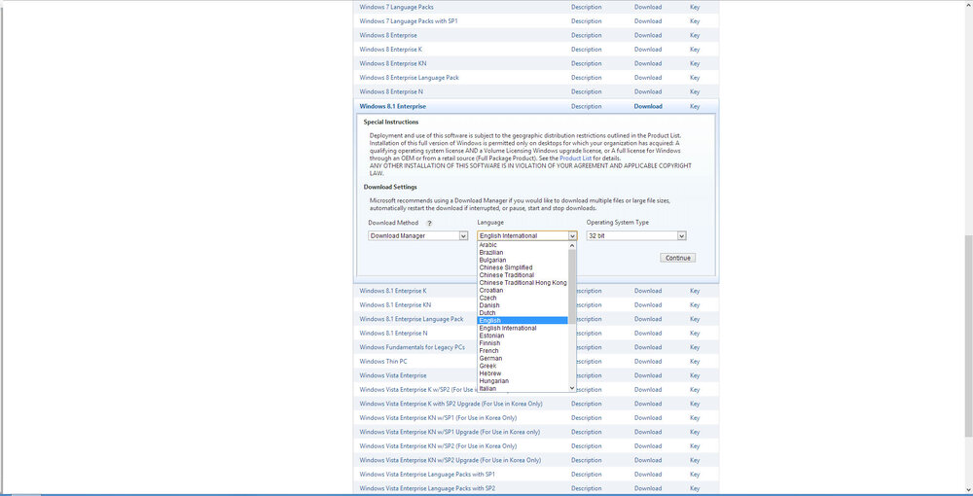Choose Chinese Traditional Hong Kong language

tap(523, 283)
